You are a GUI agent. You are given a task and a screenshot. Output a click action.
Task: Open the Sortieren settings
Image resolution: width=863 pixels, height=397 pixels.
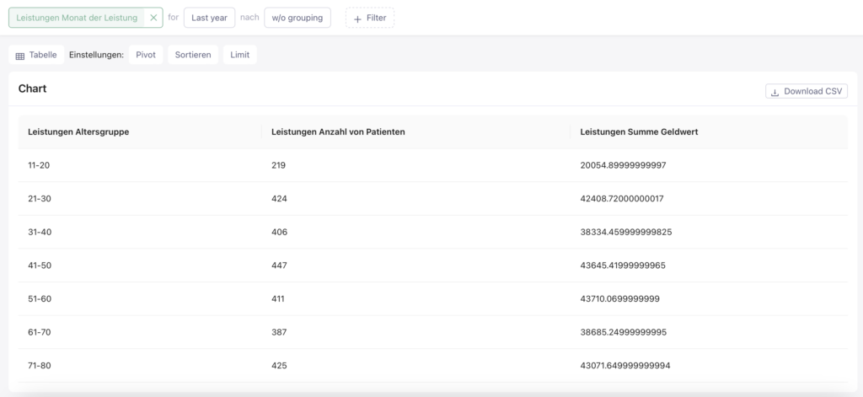pyautogui.click(x=193, y=55)
